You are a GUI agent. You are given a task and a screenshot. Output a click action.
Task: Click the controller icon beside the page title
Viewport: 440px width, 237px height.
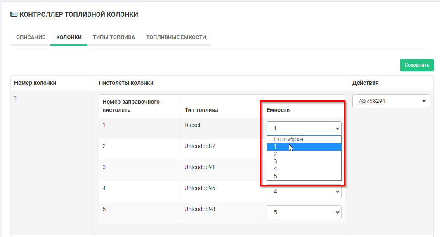tap(14, 15)
